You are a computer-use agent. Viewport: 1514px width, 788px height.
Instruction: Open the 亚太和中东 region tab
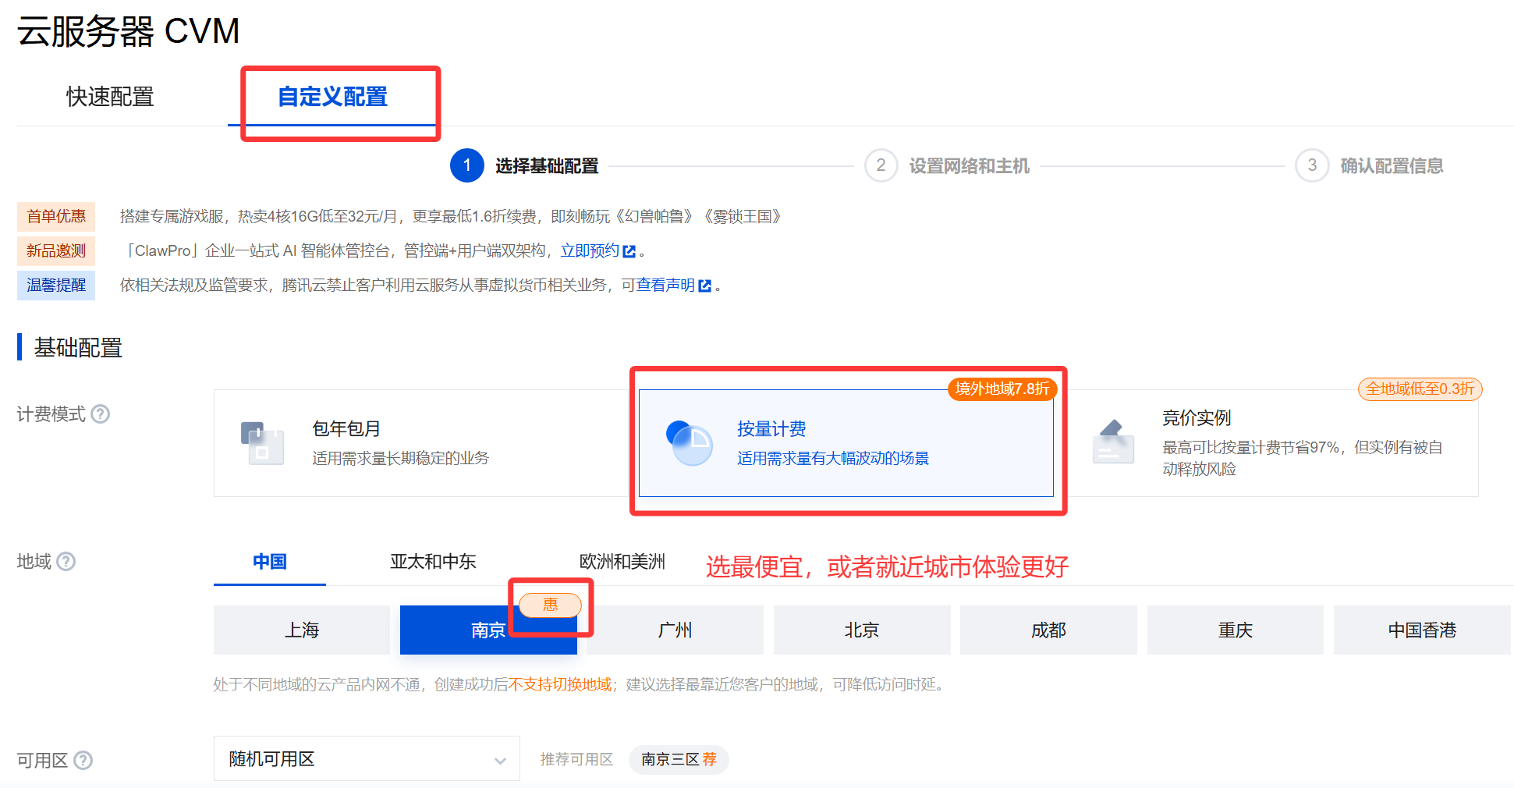point(433,561)
